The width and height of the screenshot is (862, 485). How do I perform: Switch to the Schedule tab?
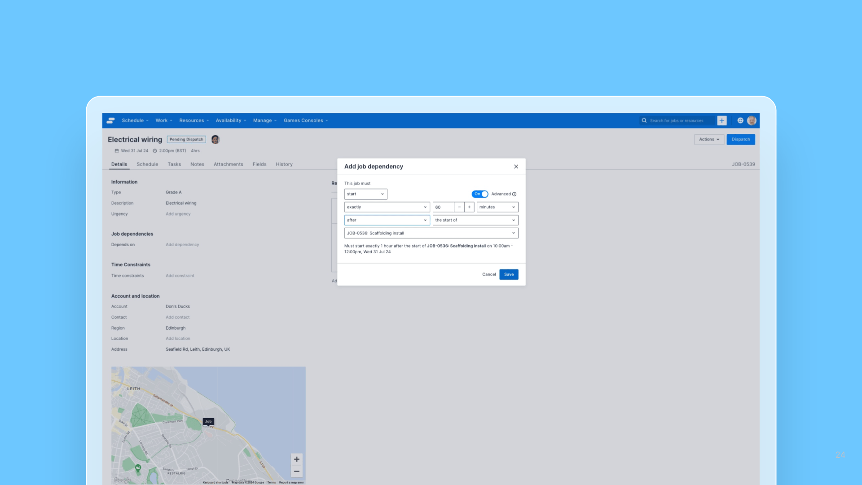[x=147, y=164]
